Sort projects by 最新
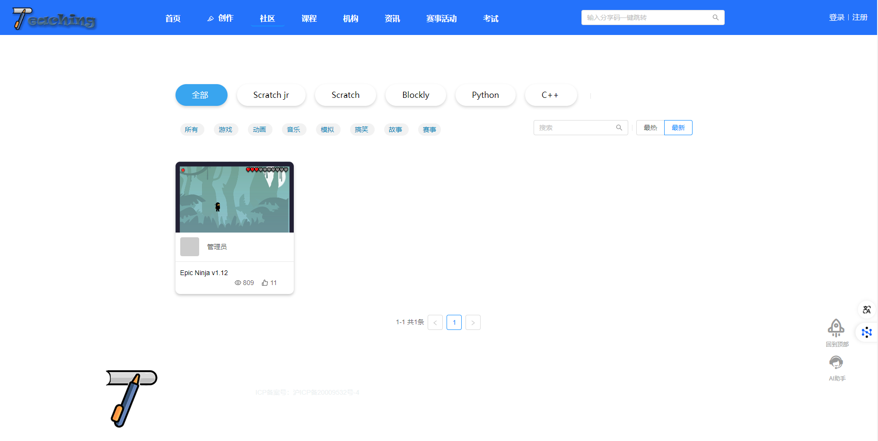The width and height of the screenshot is (878, 441). point(678,128)
